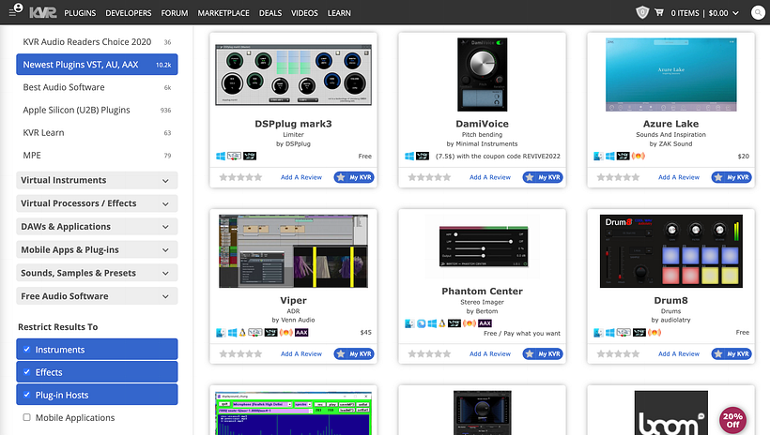Open the Drum8 plugin thumbnail

click(670, 250)
